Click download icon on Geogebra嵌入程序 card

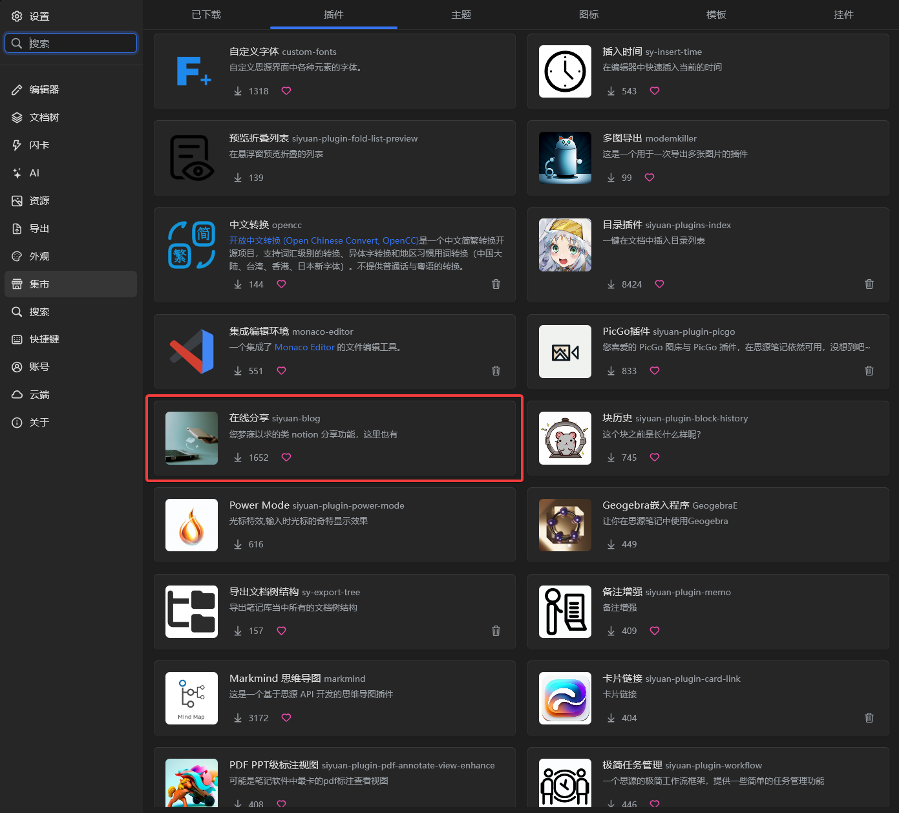click(x=611, y=544)
